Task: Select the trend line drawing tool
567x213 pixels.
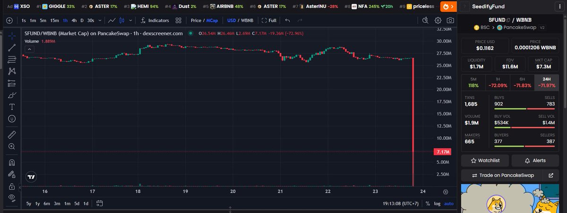Action: [x=12, y=48]
